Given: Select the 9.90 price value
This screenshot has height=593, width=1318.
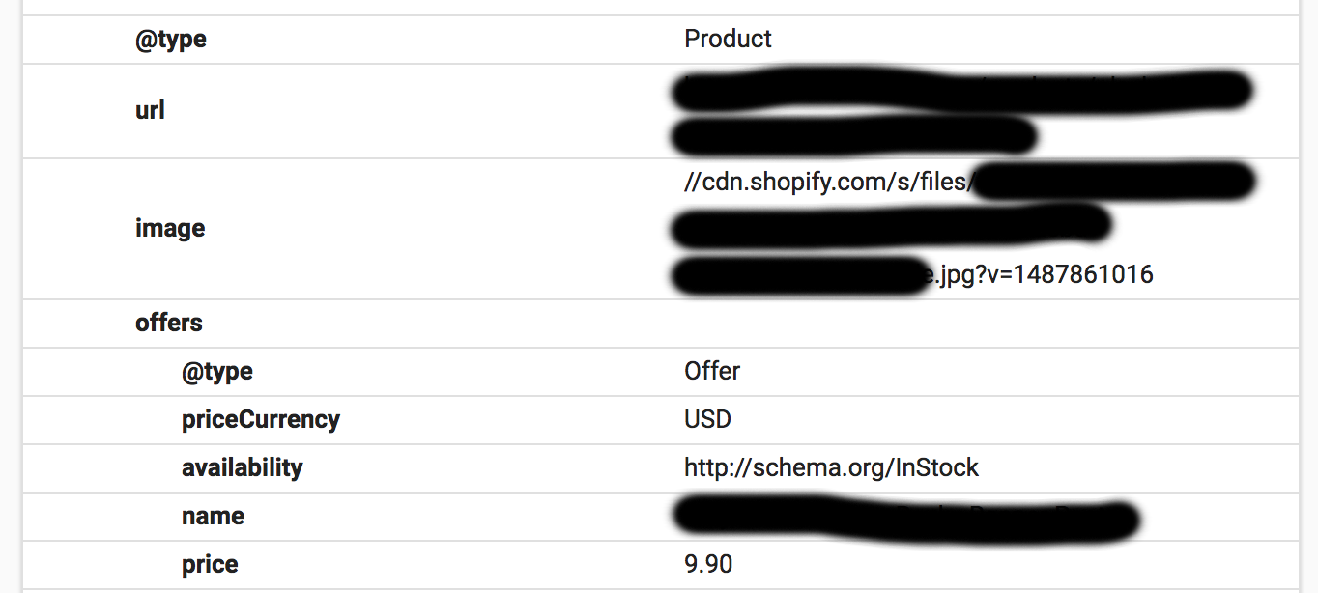Looking at the screenshot, I should (708, 565).
